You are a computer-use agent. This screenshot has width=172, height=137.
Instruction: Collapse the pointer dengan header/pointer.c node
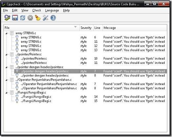click(x=7, y=67)
